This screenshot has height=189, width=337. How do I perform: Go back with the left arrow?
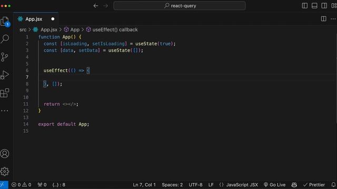tap(96, 6)
